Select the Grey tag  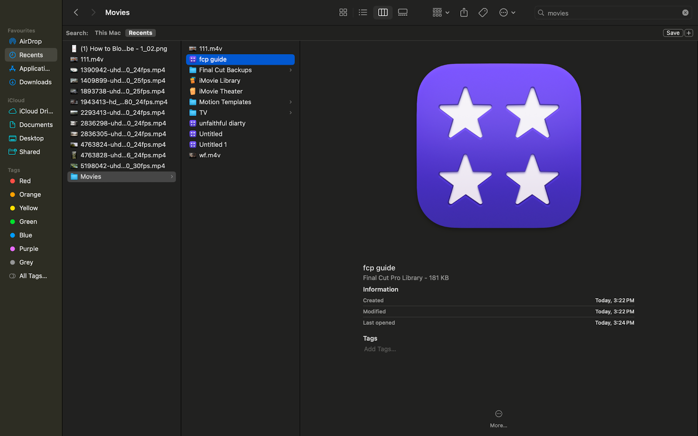click(31, 262)
